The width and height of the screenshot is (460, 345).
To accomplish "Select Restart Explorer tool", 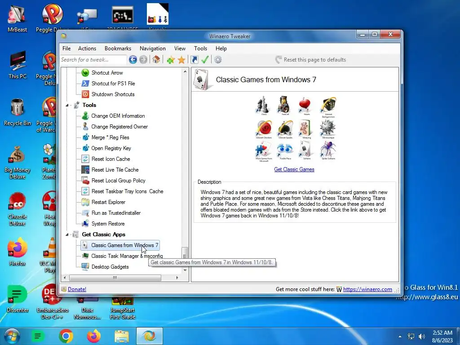I will 108,202.
